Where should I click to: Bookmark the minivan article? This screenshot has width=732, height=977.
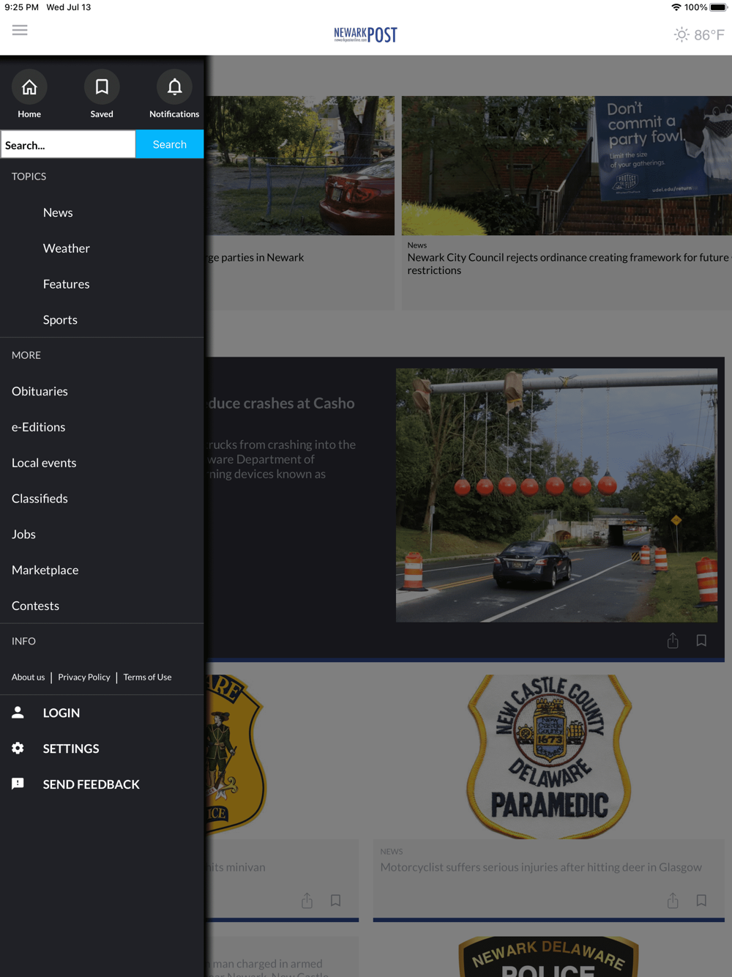(x=335, y=901)
